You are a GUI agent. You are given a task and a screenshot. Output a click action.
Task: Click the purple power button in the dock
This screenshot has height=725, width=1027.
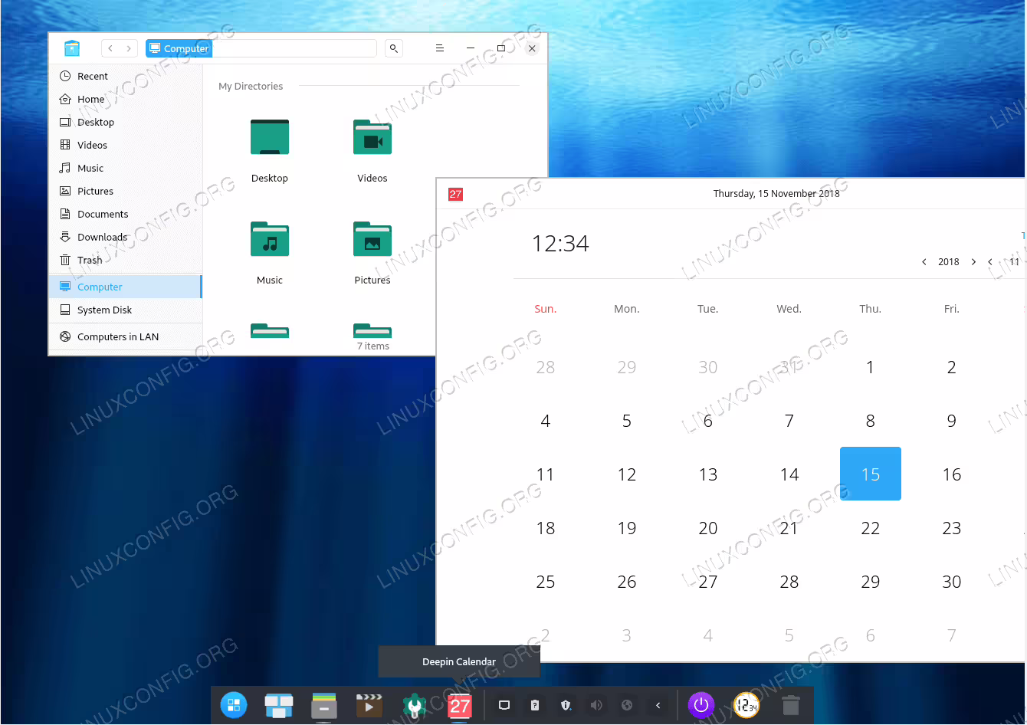click(701, 705)
